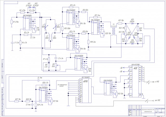Click the C3 4.3n capacitor label

point(61,58)
